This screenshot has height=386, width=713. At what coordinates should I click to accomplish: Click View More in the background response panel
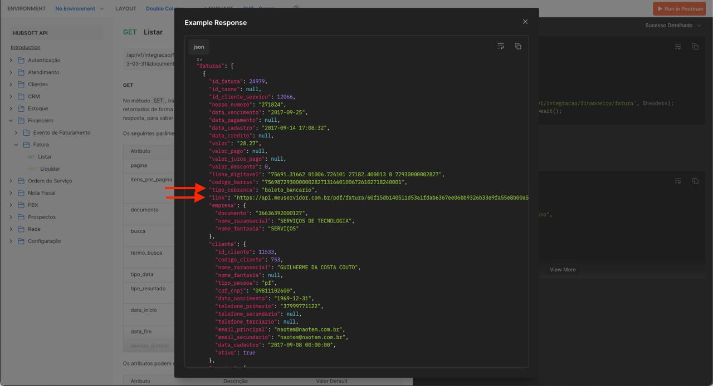click(563, 270)
